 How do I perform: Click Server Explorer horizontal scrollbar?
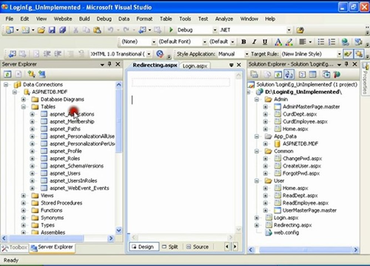[46, 238]
